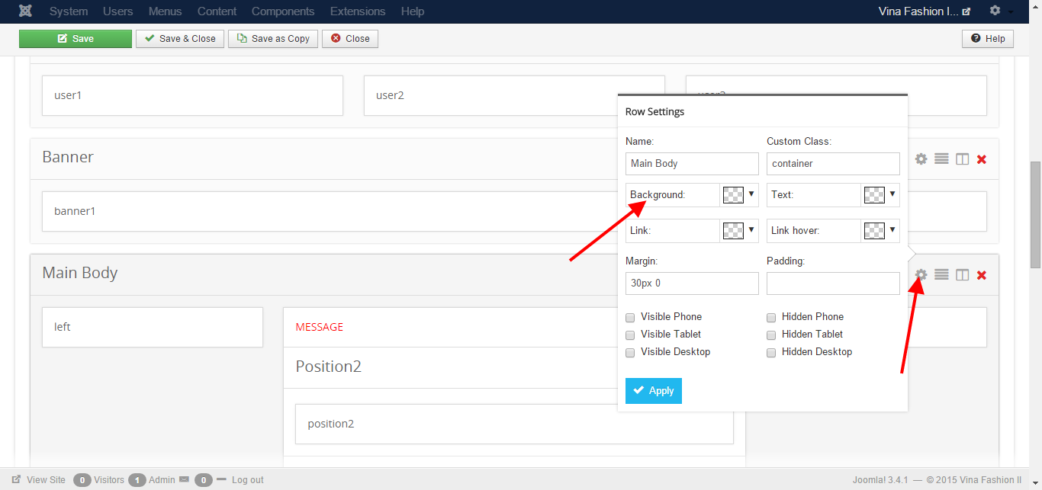
Task: Expand the Text color dropdown arrow
Action: (x=892, y=194)
